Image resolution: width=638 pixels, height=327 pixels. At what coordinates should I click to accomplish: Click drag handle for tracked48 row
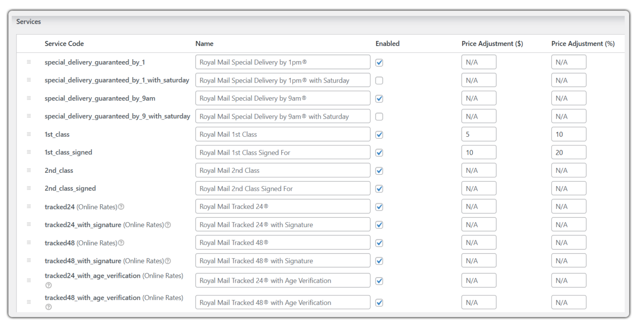pyautogui.click(x=29, y=243)
